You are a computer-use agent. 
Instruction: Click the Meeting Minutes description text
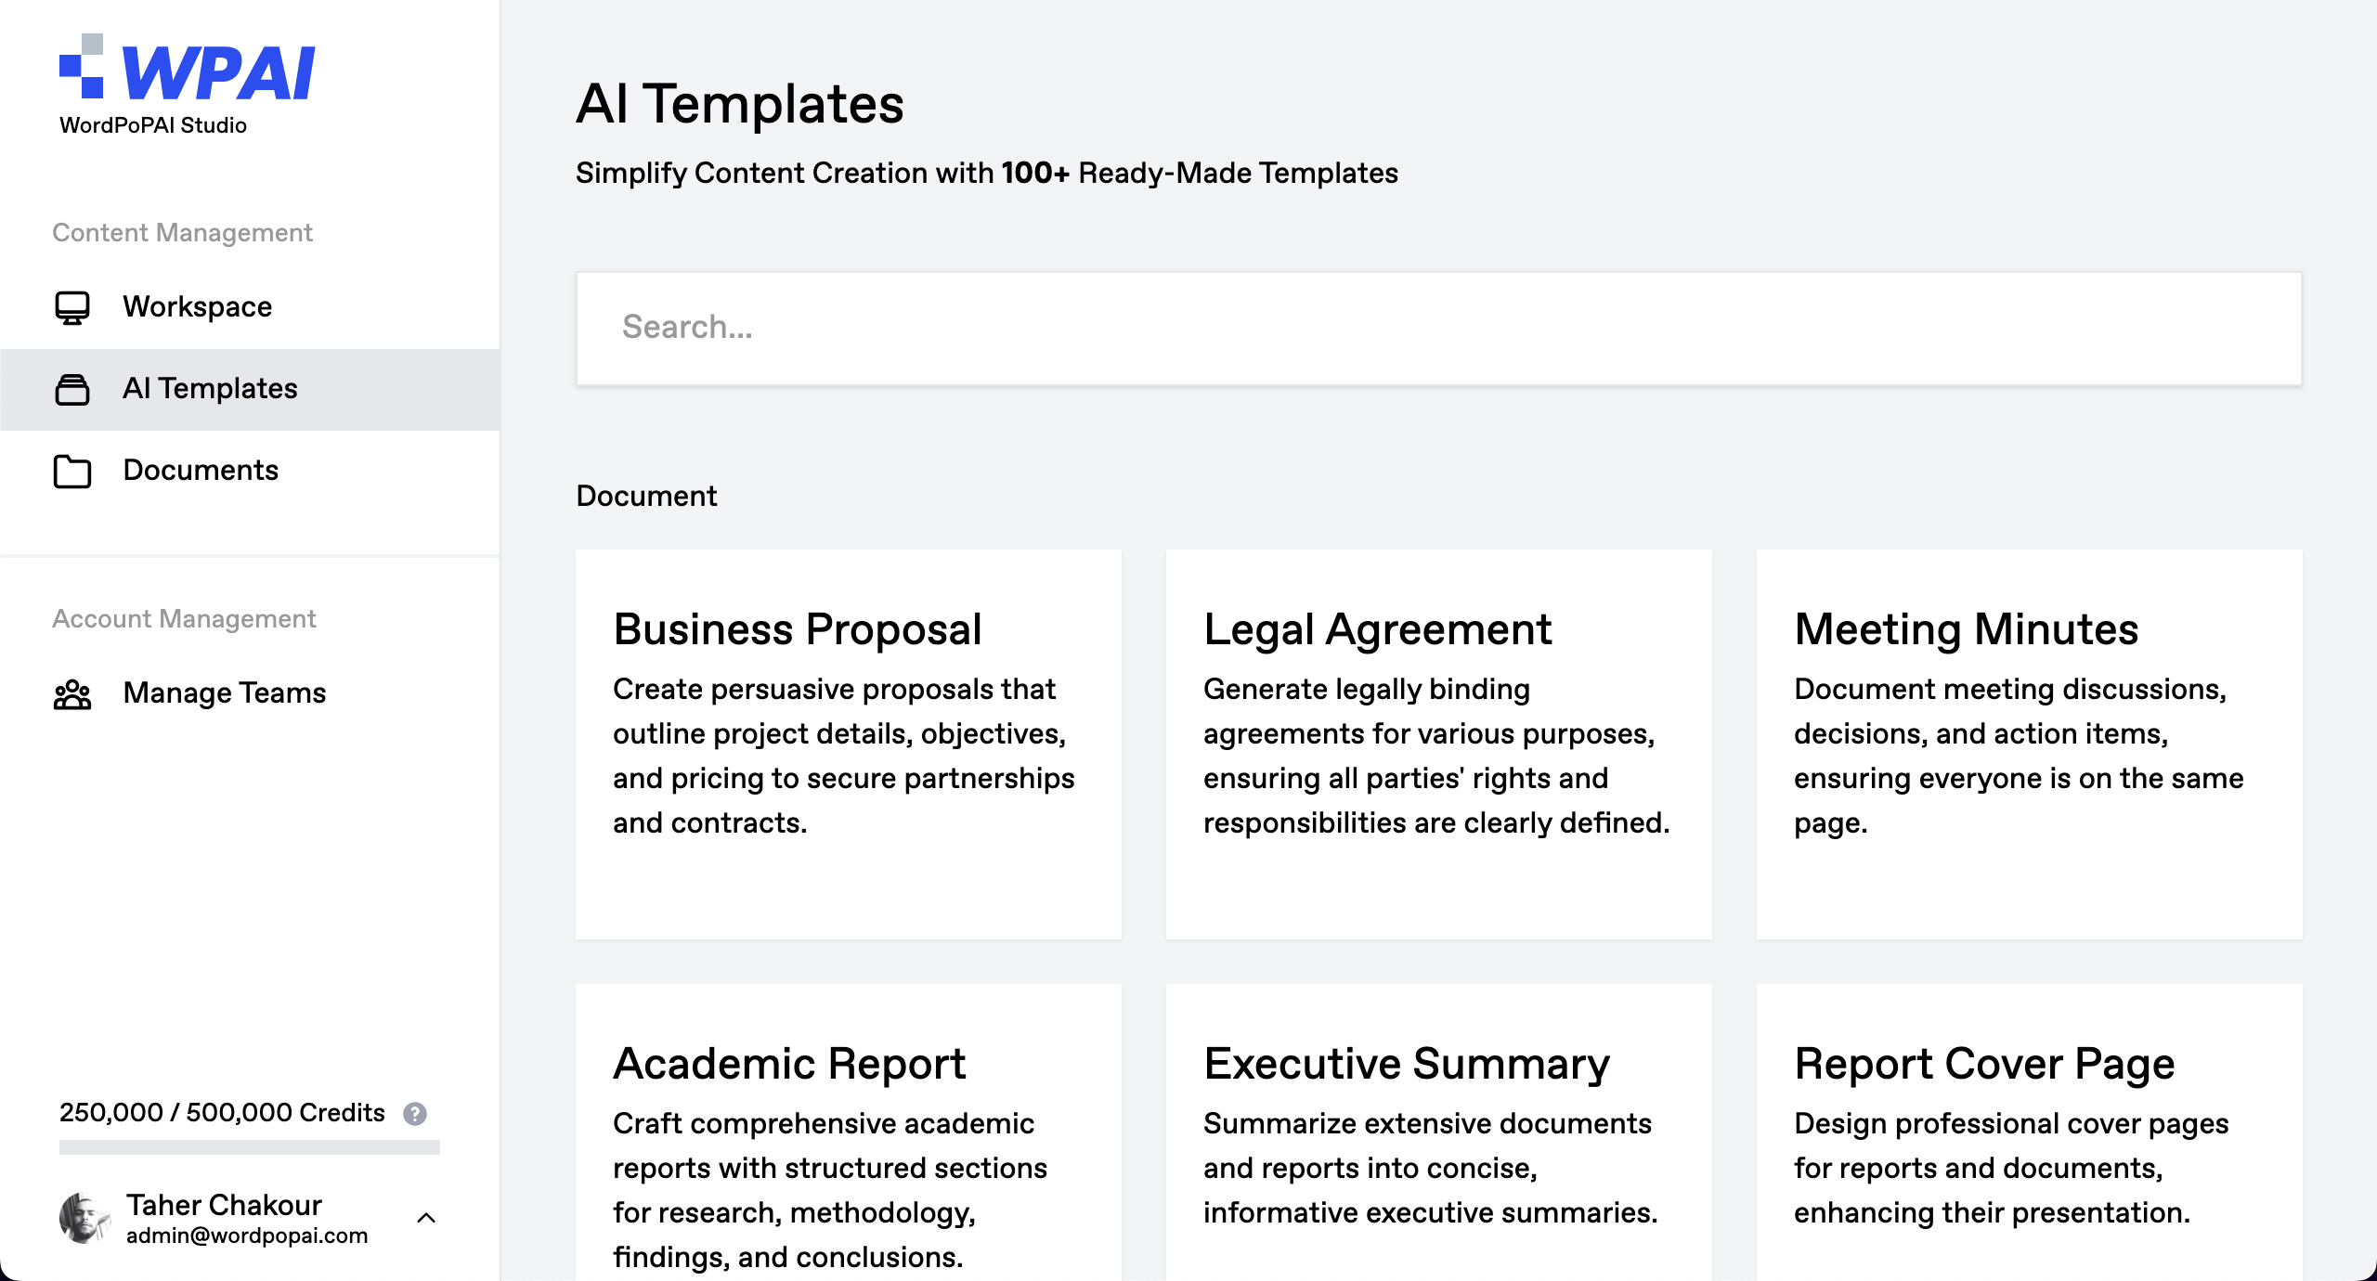click(x=2019, y=757)
